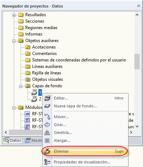This screenshot has width=143, height=167.
Task: Click the user-defined coordinate systems folder icon
Action: 28,60
